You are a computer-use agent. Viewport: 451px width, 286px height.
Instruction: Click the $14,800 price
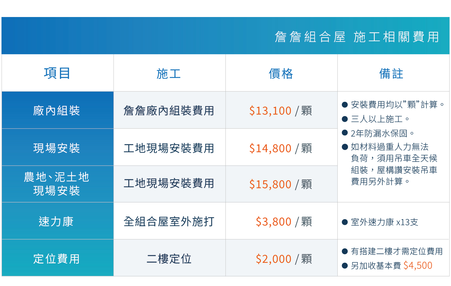270,148
